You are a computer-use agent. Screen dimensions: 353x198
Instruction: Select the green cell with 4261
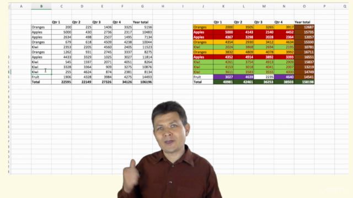(223, 62)
